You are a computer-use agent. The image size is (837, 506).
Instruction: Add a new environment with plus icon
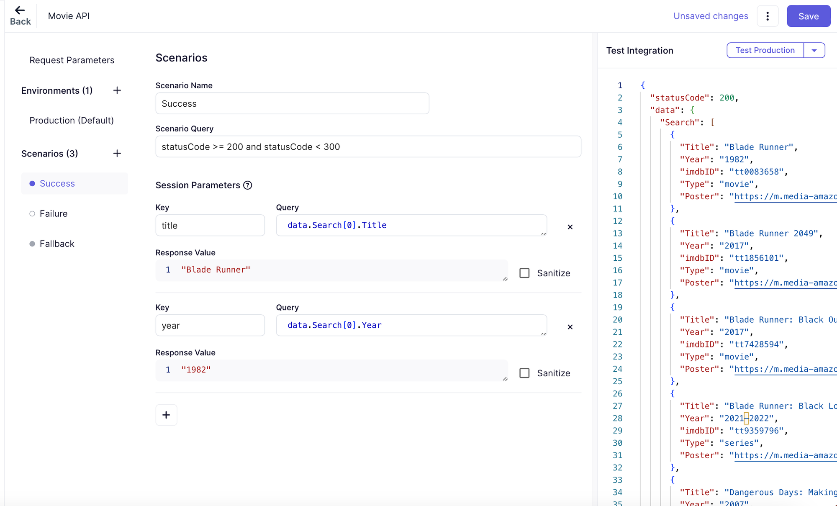tap(117, 90)
